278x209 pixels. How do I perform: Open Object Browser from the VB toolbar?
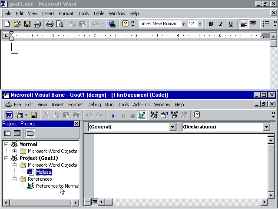pos(174,115)
